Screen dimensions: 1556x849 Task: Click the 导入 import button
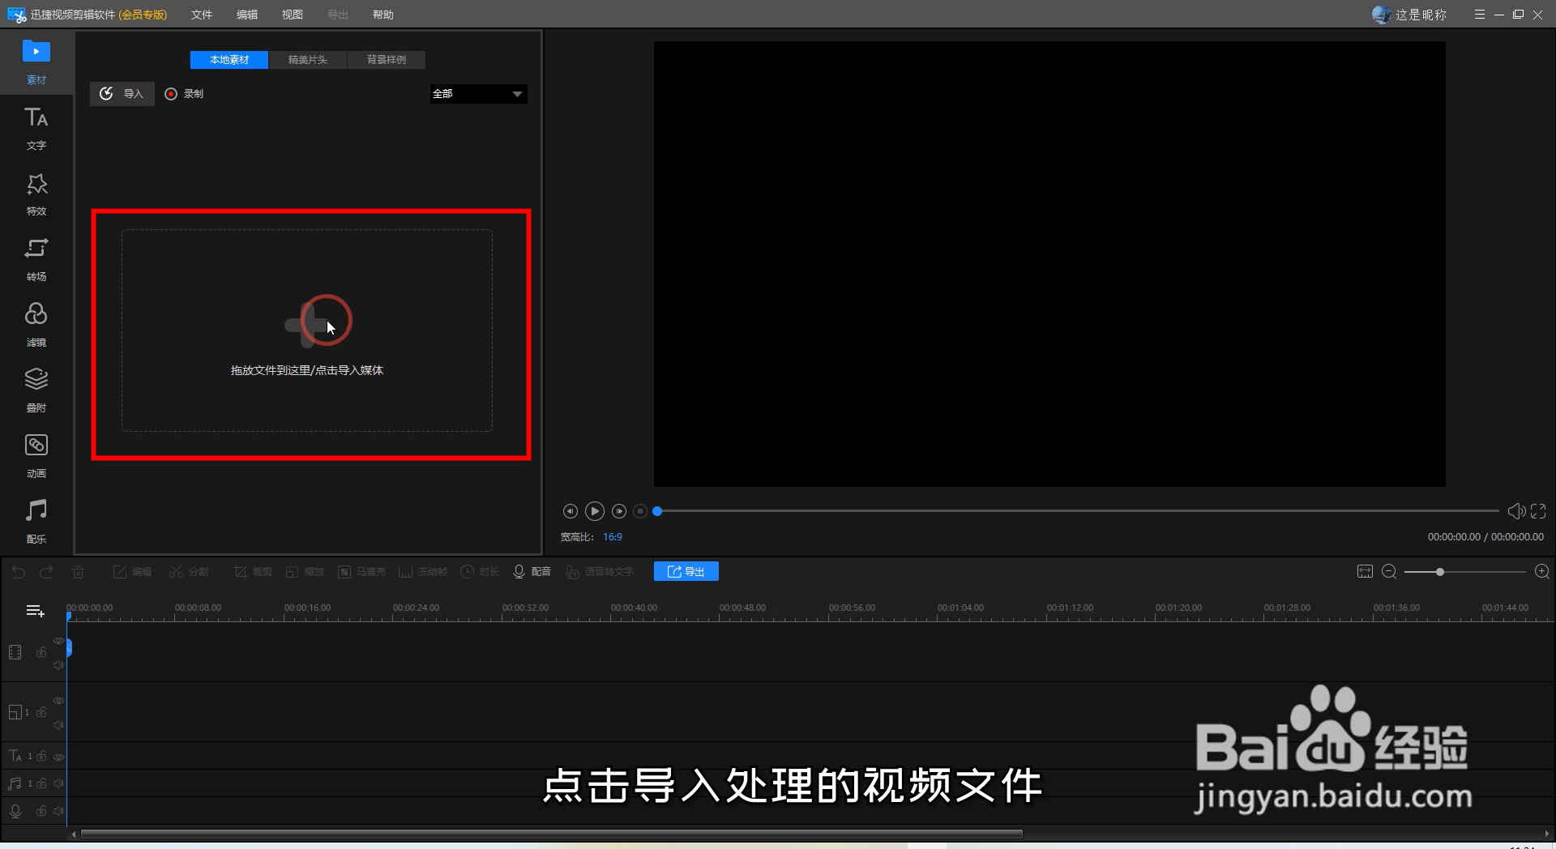tap(122, 93)
